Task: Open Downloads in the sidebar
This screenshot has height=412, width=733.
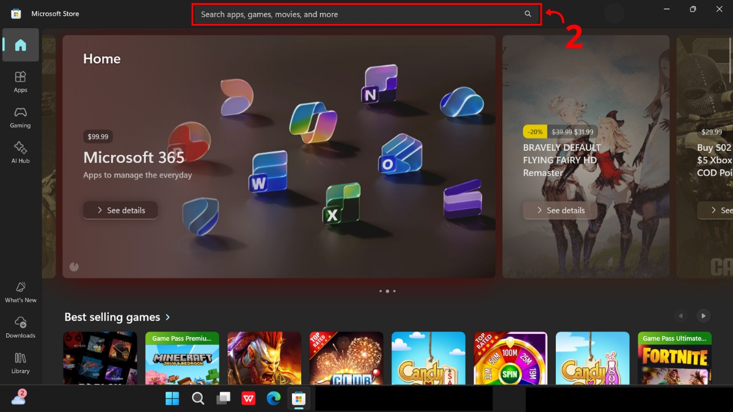Action: click(x=21, y=327)
